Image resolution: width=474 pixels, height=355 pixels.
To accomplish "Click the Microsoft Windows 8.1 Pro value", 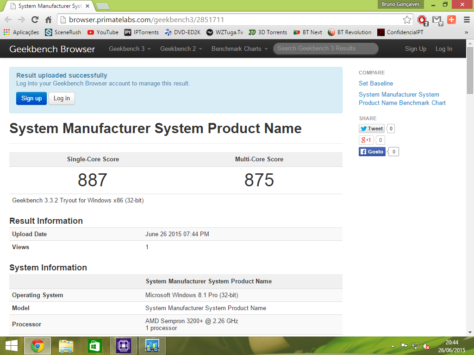I will point(192,295).
